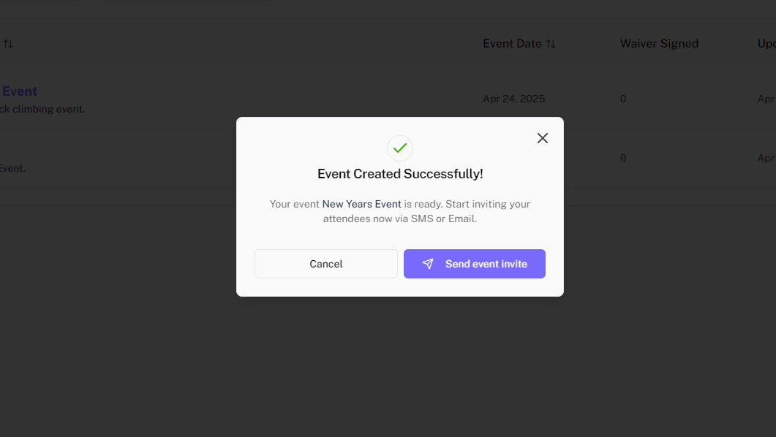
Task: Click the partially visible Upd column header
Action: click(x=766, y=44)
